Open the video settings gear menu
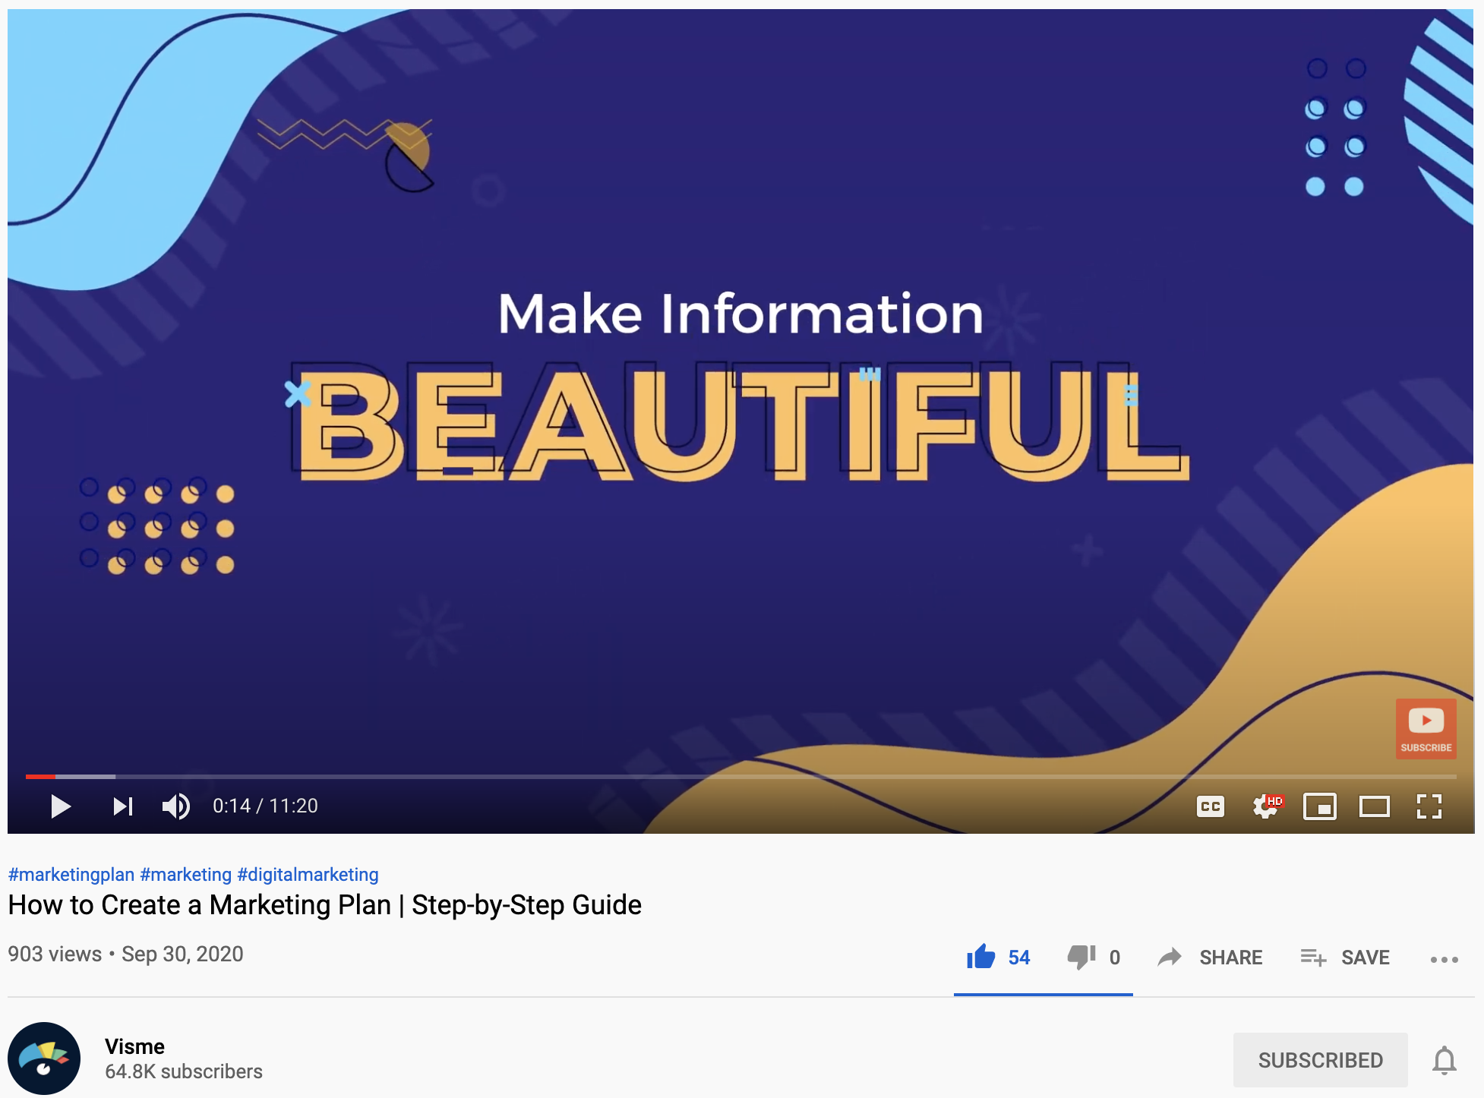The width and height of the screenshot is (1484, 1098). 1265,806
